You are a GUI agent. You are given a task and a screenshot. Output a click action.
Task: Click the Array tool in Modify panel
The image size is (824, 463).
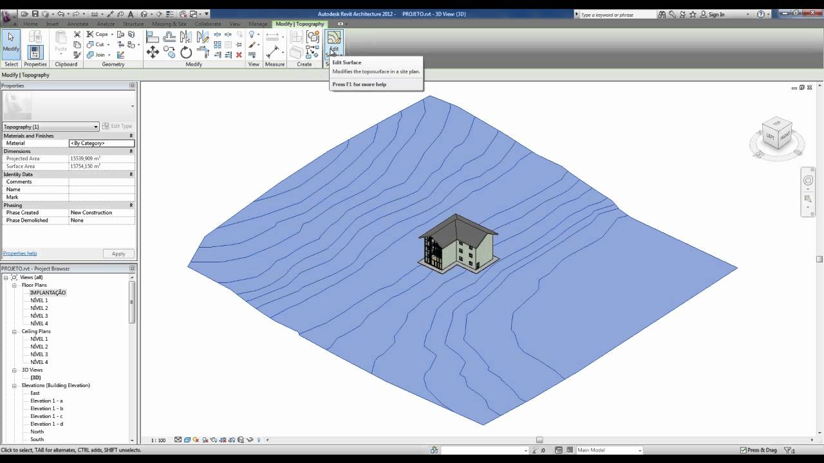pos(218,45)
